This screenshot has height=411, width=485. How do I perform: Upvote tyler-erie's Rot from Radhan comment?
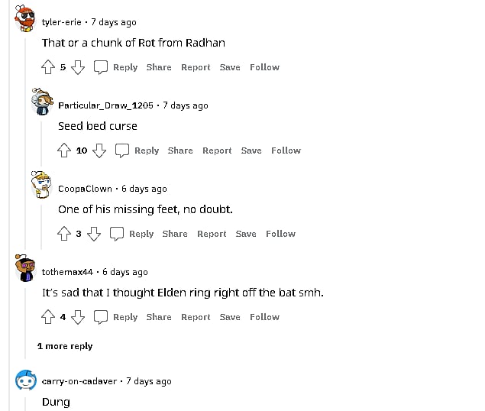click(x=48, y=67)
